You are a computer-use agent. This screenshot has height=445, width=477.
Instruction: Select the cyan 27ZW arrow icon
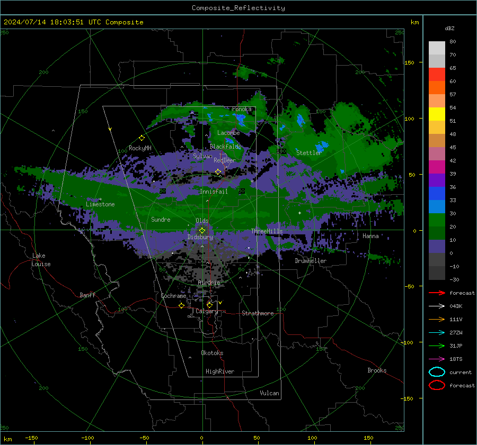coord(437,333)
